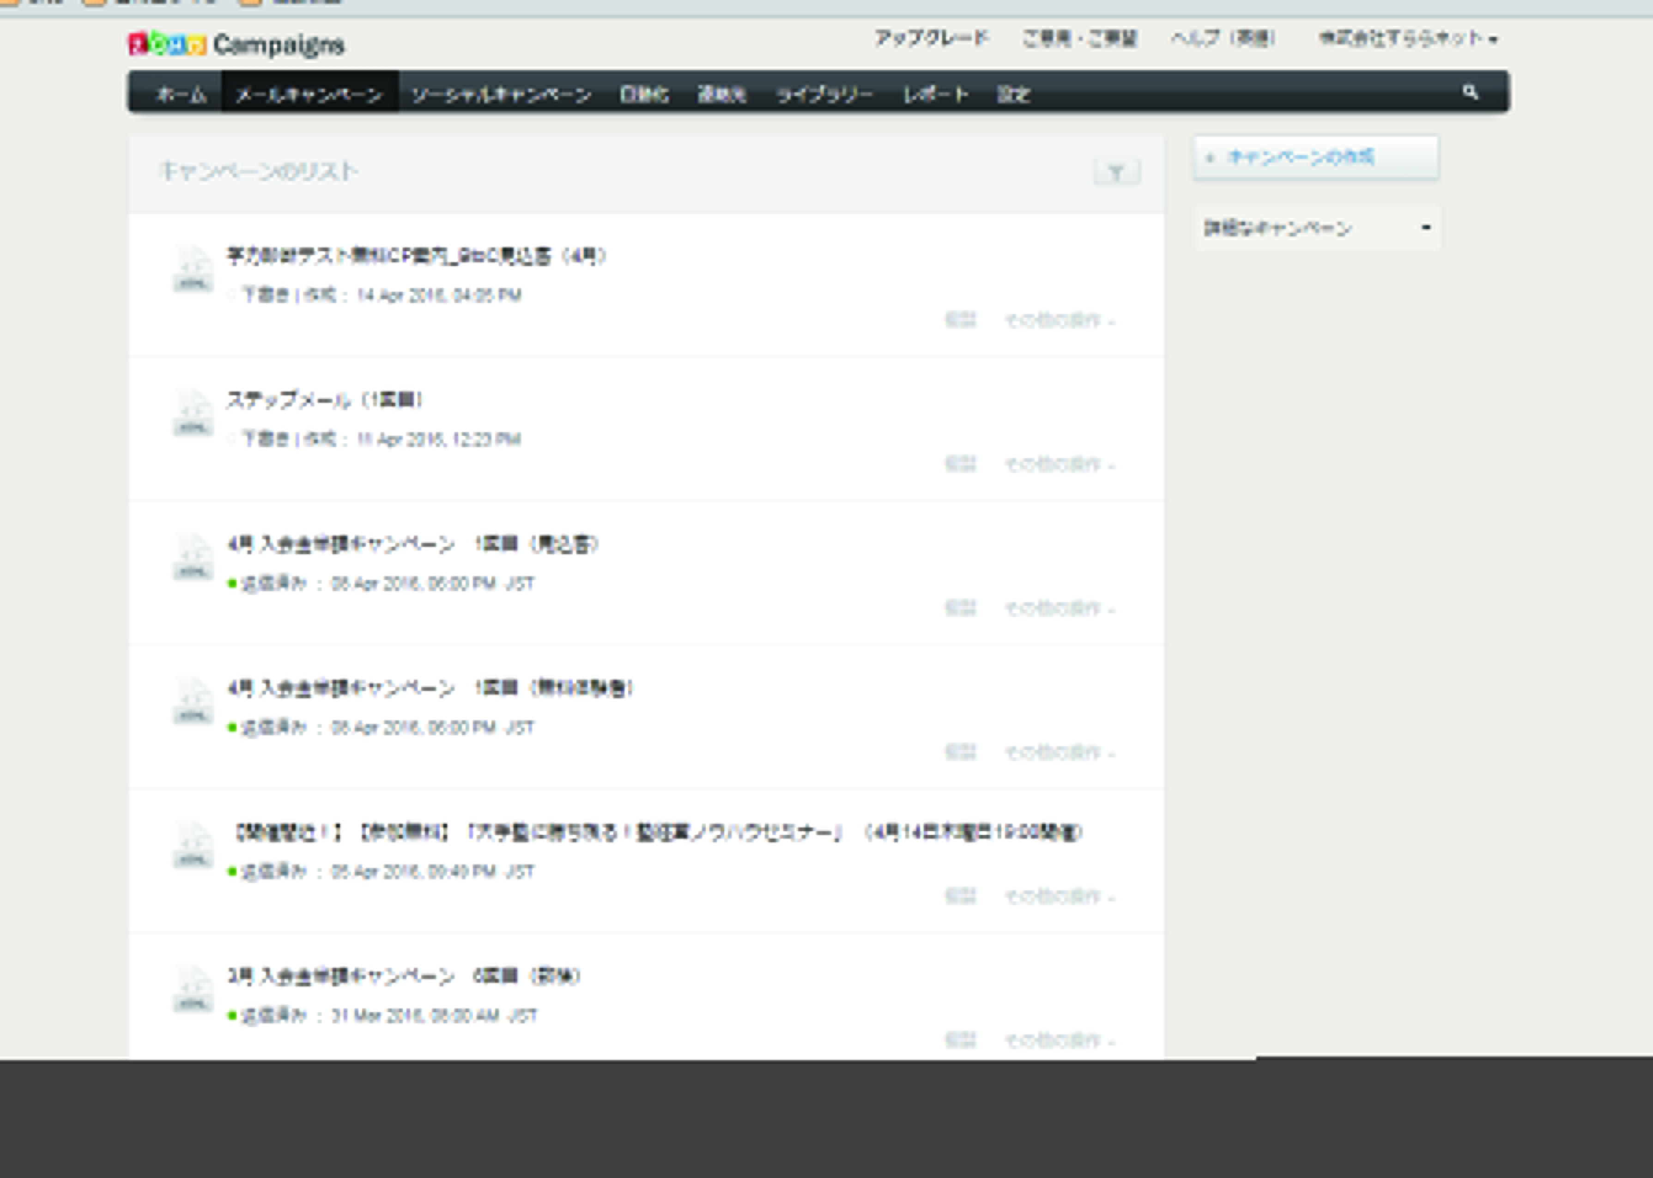Click the search magnifier icon in navbar
1653x1178 pixels.
click(x=1470, y=92)
